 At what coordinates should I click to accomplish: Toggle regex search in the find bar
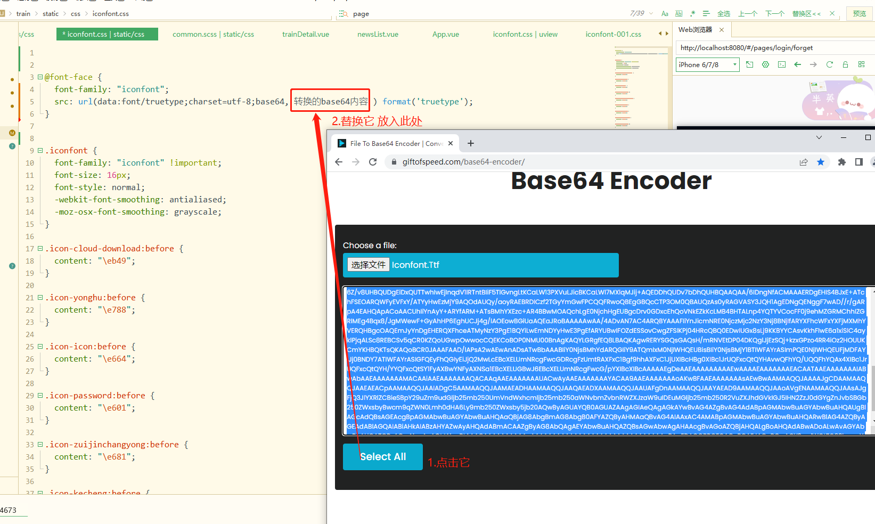[692, 14]
